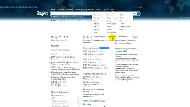190x107 pixels.
Task: Open Целостность файлов в системе Windows article
Action: click(126, 55)
